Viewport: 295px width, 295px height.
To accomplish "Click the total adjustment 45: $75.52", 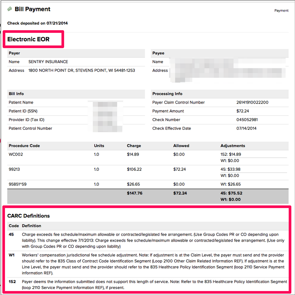I will tap(232, 193).
